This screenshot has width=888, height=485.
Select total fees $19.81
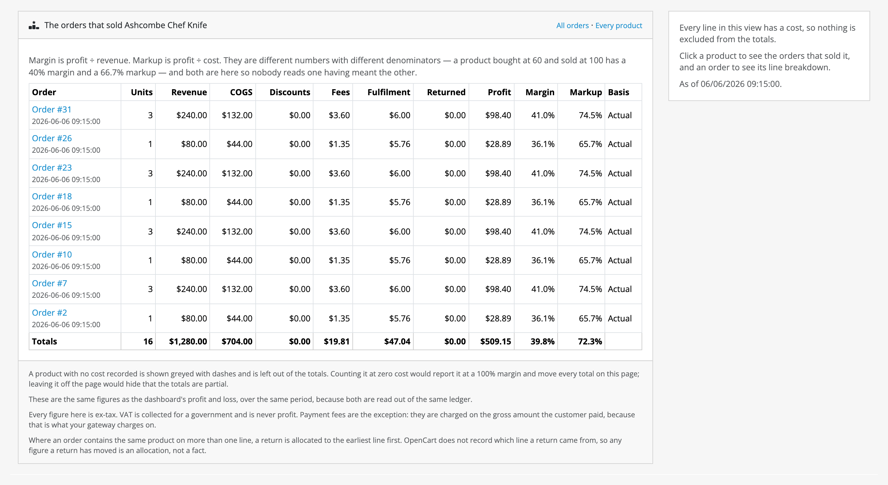click(336, 341)
